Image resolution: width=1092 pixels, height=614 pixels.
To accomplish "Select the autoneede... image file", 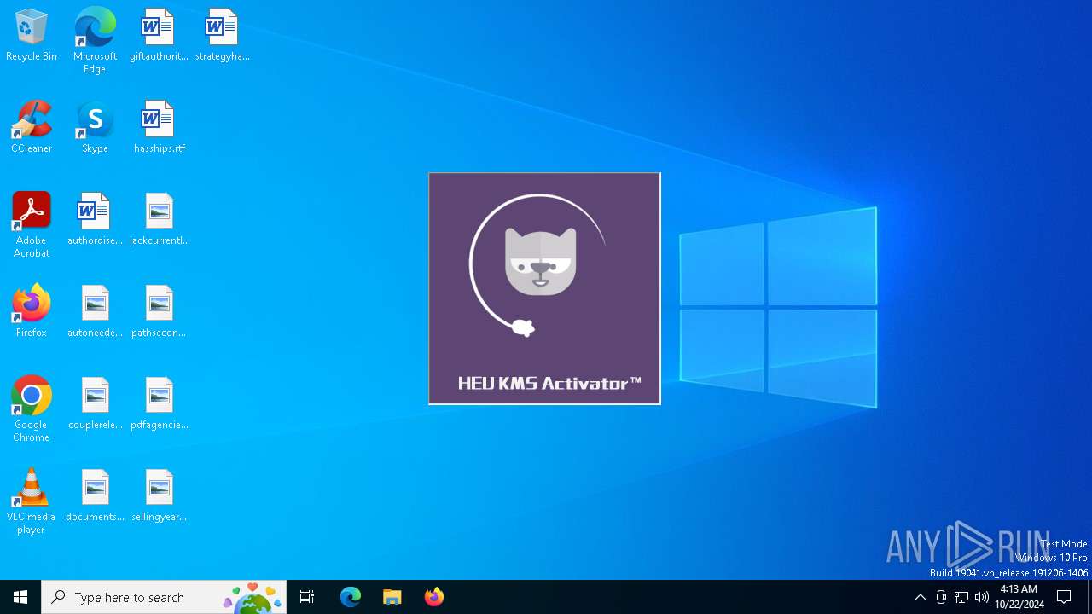I will pos(95,312).
